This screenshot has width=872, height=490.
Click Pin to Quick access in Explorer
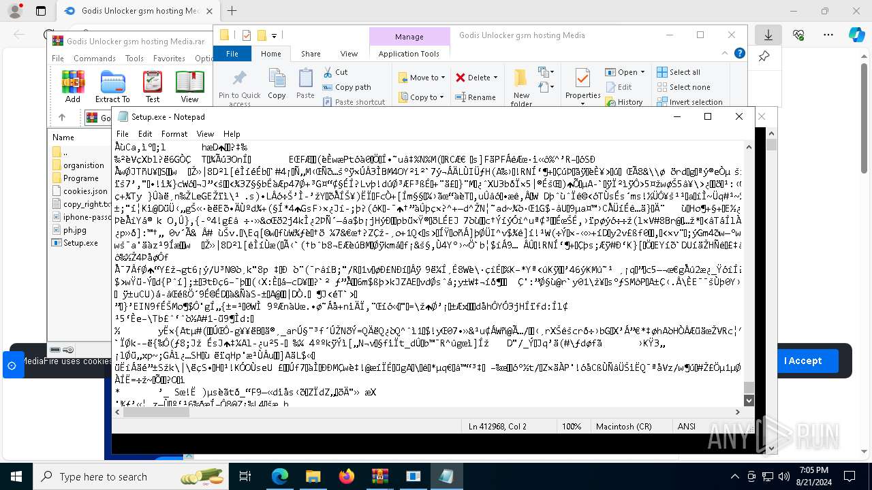tap(239, 87)
